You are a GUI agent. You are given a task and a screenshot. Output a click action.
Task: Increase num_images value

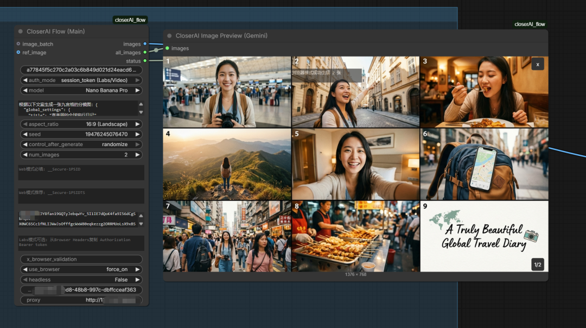137,154
